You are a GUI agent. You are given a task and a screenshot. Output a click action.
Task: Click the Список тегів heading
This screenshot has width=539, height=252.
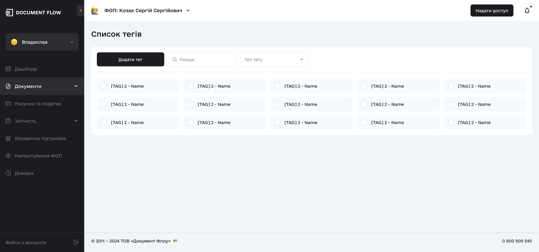pos(117,34)
